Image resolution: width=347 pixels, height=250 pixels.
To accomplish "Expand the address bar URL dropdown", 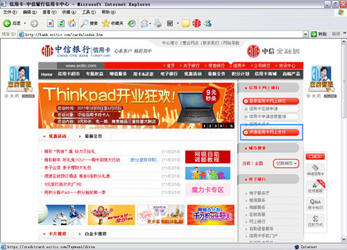I will pyautogui.click(x=305, y=35).
